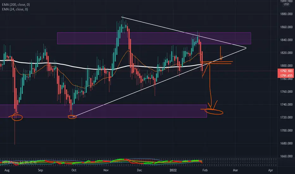Click the 1860.000 price axis label
The height and width of the screenshot is (174, 295).
pyautogui.click(x=286, y=27)
